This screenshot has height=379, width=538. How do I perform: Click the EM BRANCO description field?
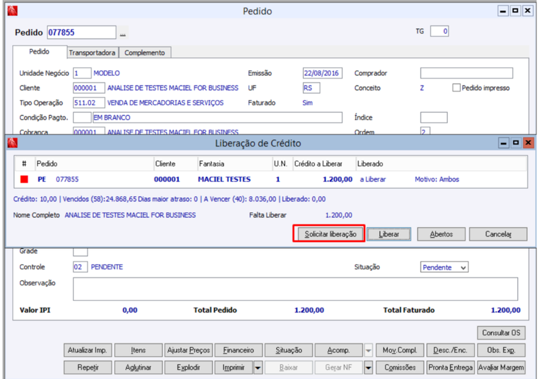point(217,118)
